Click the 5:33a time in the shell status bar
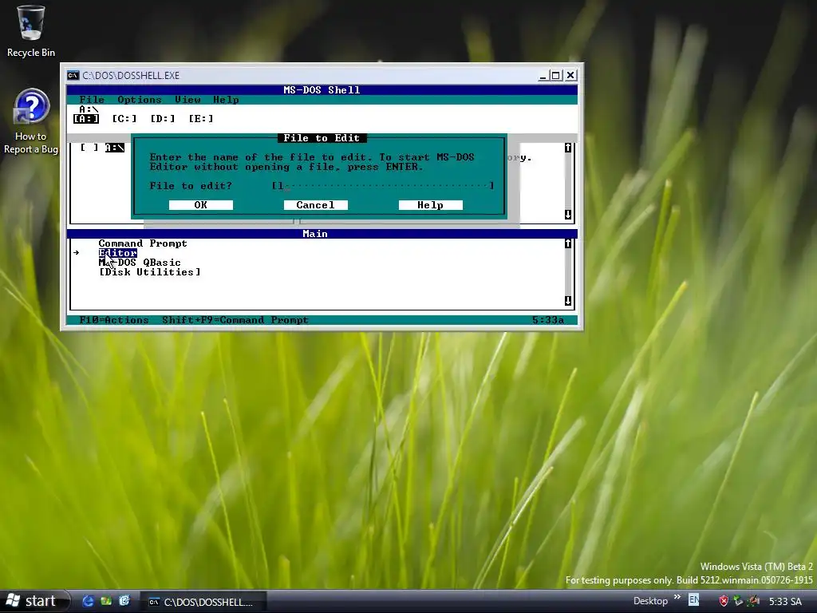Image resolution: width=817 pixels, height=613 pixels. [x=548, y=320]
